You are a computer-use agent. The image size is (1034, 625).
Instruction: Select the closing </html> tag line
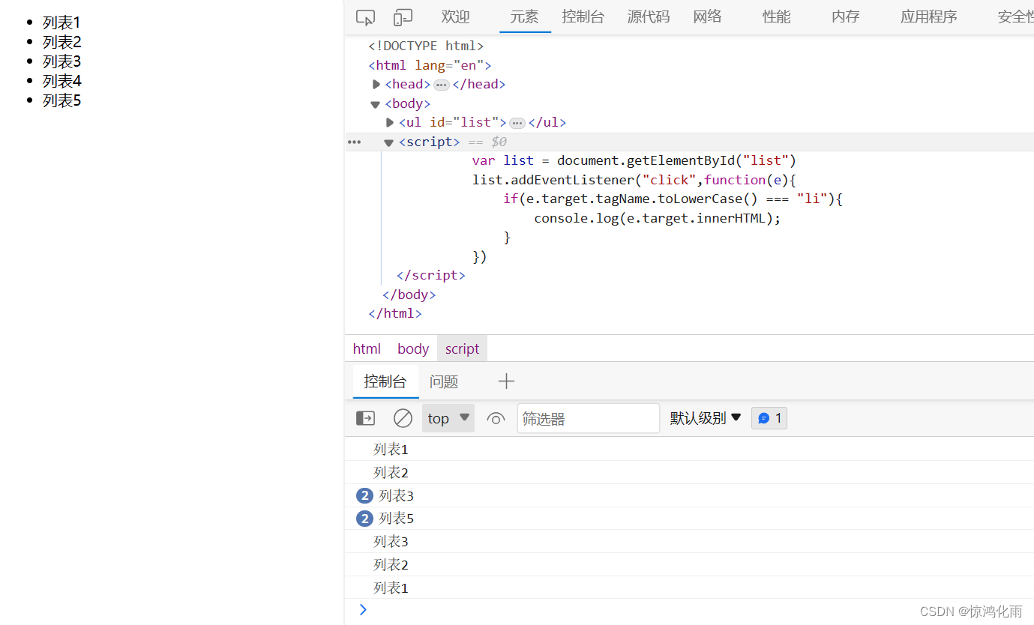click(395, 313)
